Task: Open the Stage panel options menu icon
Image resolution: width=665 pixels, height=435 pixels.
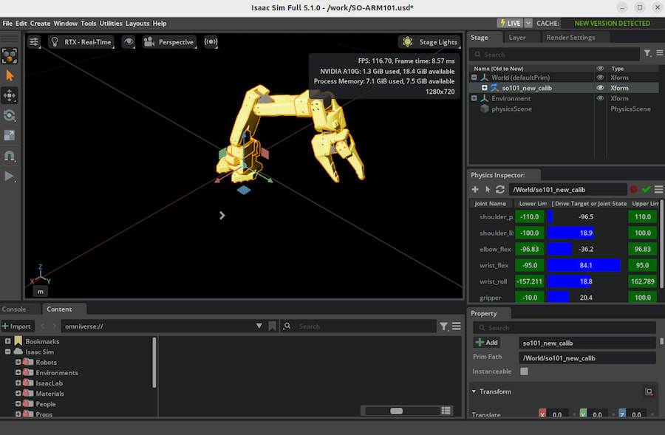Action: click(660, 53)
